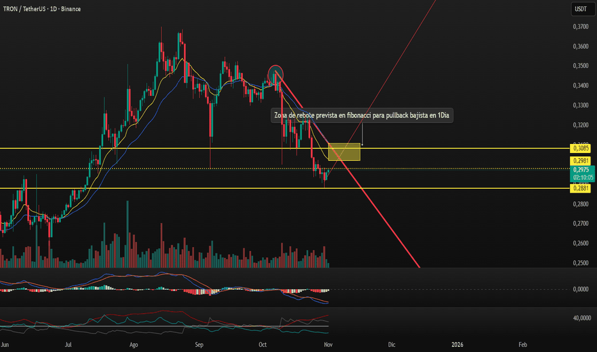
Task: Click the 0,0000 MACD axis label
Action: pyautogui.click(x=580, y=289)
